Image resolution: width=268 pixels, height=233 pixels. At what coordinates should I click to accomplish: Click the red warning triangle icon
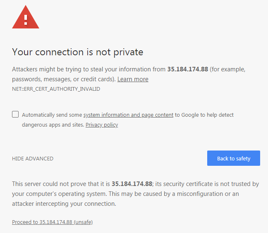[x=26, y=19]
